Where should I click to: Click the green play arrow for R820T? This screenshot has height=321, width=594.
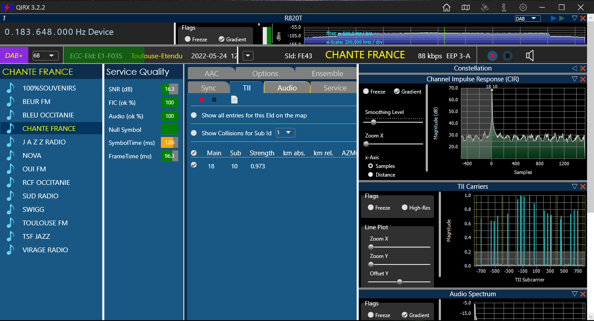pos(562,18)
